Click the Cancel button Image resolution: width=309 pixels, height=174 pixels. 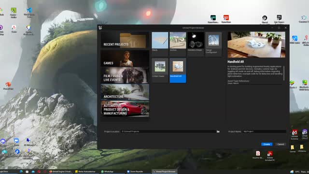tap(281, 144)
